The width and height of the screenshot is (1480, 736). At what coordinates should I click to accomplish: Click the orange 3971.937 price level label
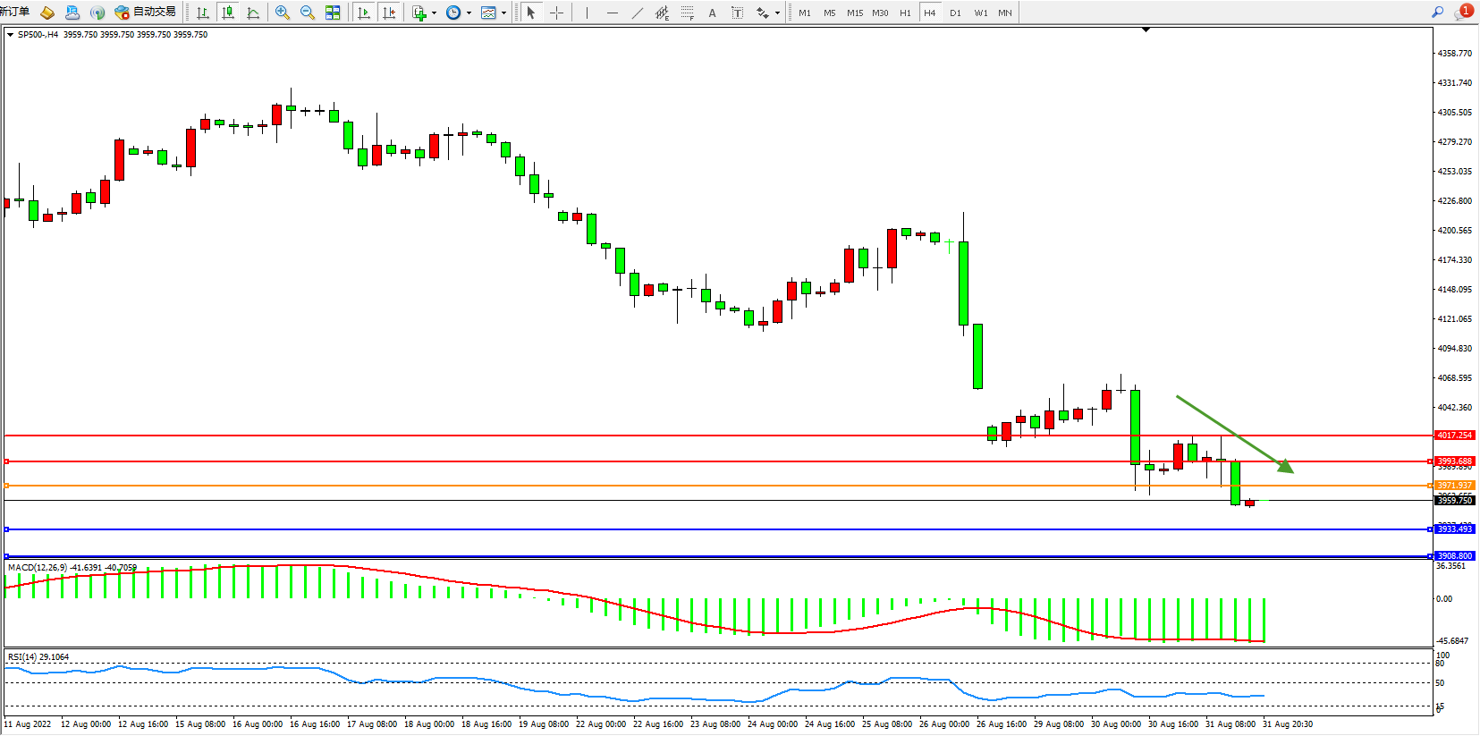(x=1454, y=486)
